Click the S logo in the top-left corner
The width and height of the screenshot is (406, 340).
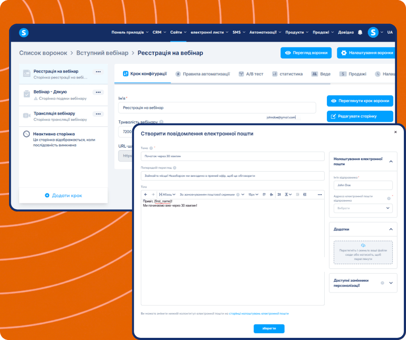[24, 33]
